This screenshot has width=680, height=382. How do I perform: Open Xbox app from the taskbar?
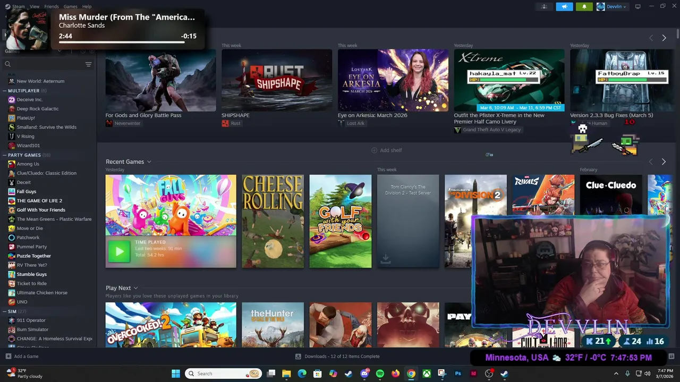(x=427, y=374)
